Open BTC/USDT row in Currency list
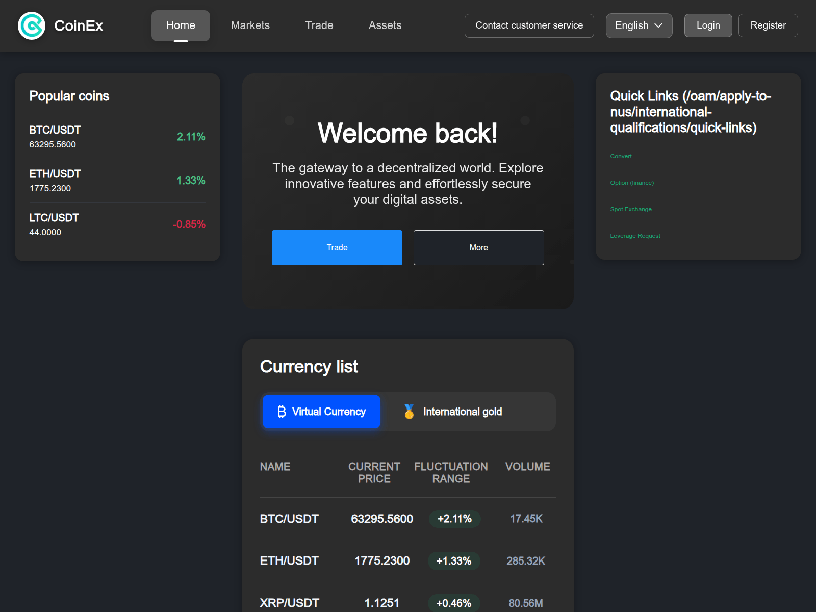This screenshot has height=612, width=816. 408,519
